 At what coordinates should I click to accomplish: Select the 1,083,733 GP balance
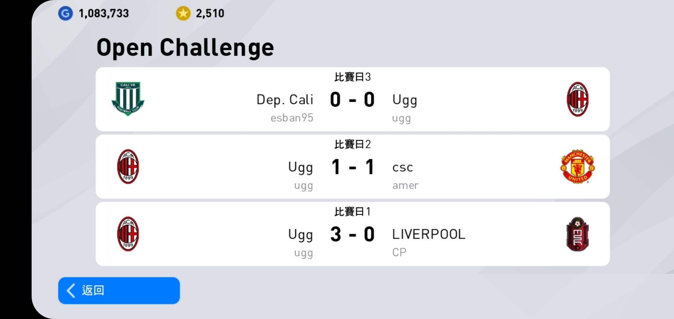(104, 13)
